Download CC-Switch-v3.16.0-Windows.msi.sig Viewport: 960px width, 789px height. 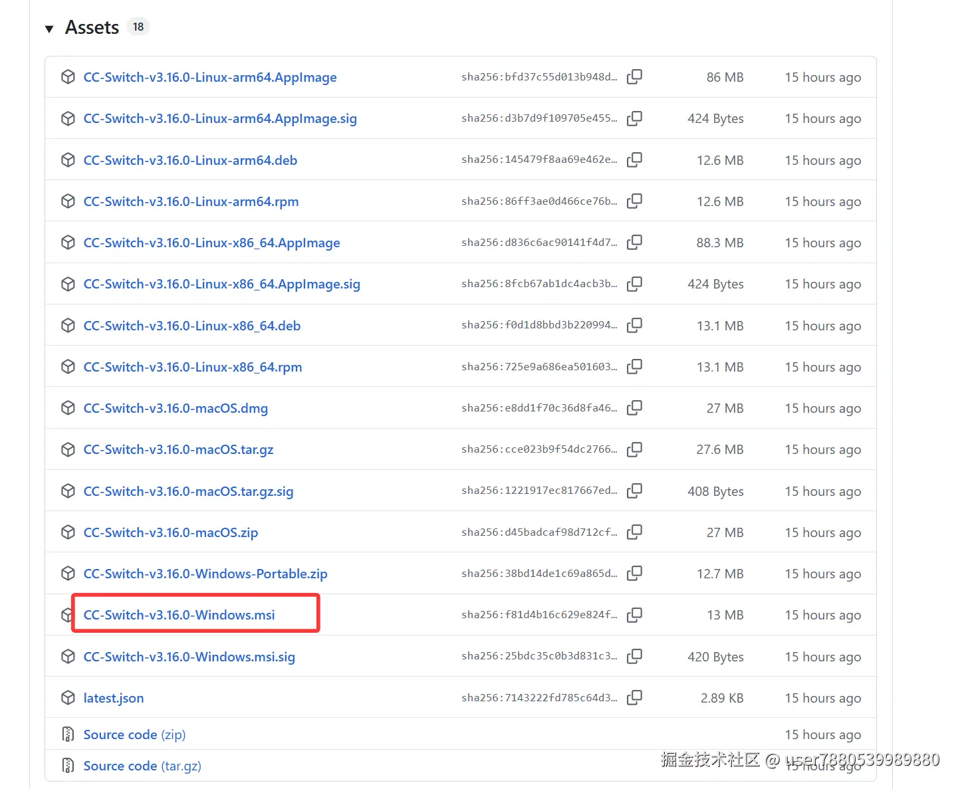pyautogui.click(x=189, y=657)
